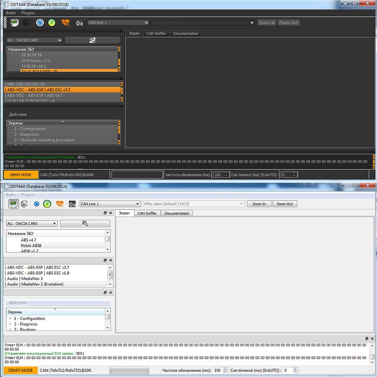The height and width of the screenshot is (377, 377).
Task: Toggle the monitor screen icon in the light window toolbar
Action: pos(13,204)
